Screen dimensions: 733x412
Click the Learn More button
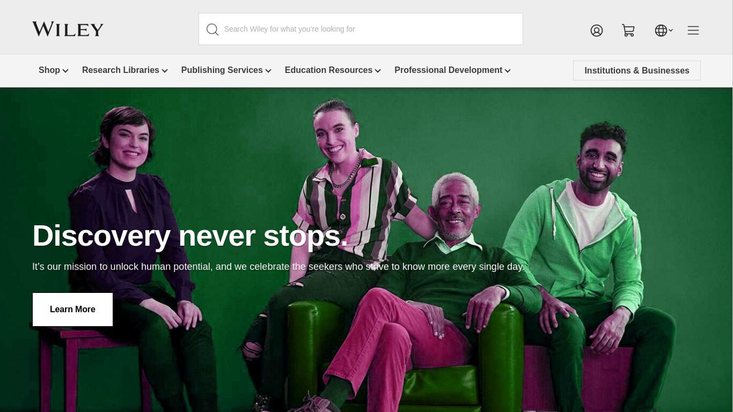click(x=72, y=310)
